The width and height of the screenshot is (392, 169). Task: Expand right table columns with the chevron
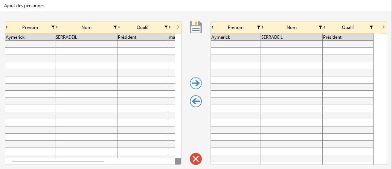click(383, 27)
